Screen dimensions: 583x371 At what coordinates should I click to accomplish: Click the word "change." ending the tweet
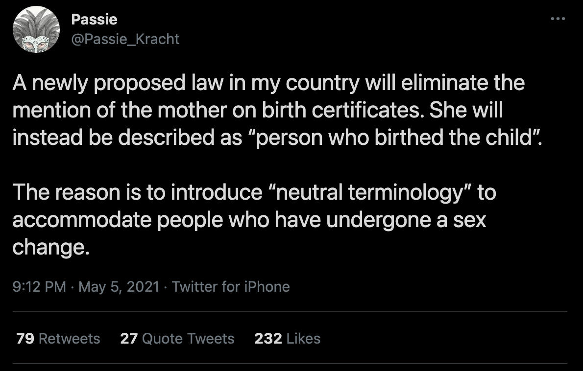click(51, 247)
